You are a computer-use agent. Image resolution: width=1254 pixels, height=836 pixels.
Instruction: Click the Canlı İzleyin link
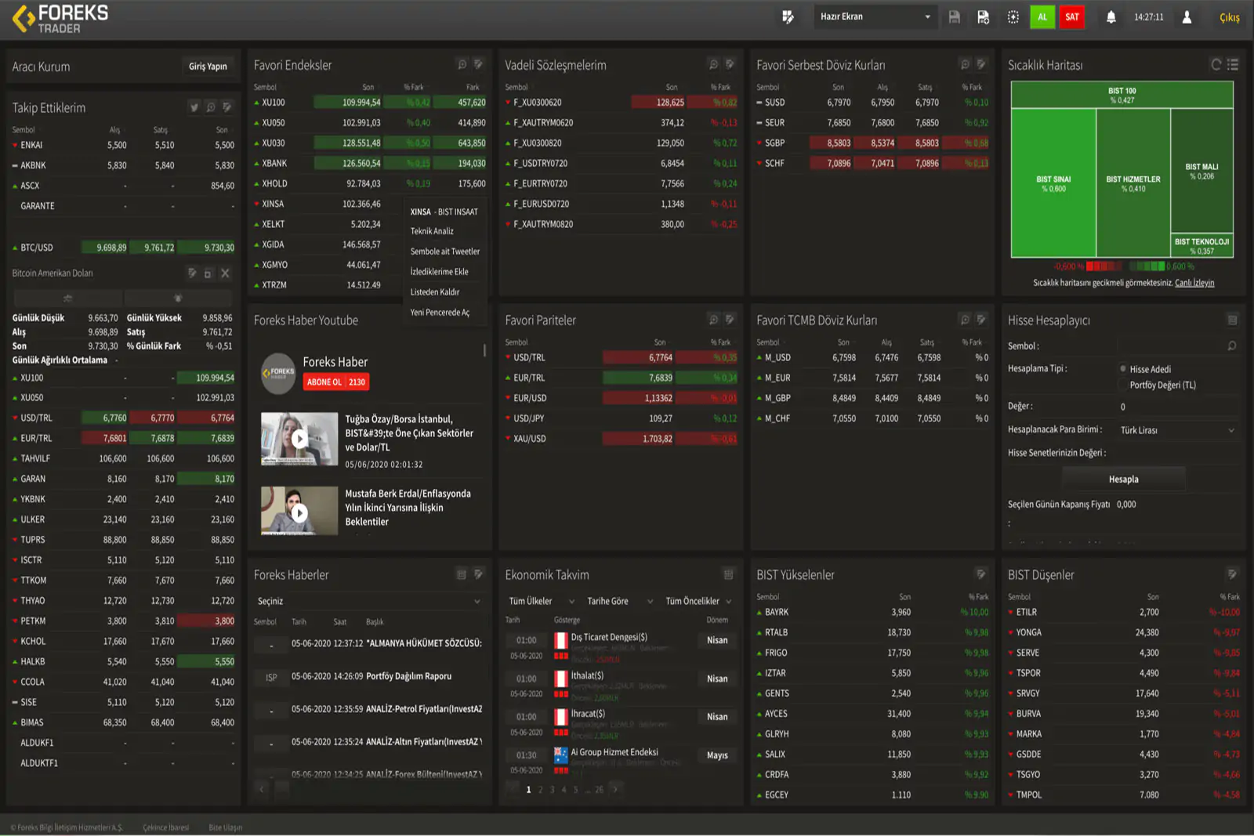coord(1194,283)
